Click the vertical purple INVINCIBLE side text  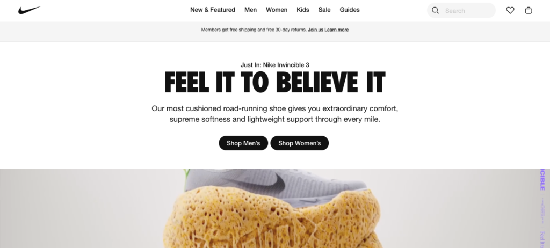coord(542,180)
